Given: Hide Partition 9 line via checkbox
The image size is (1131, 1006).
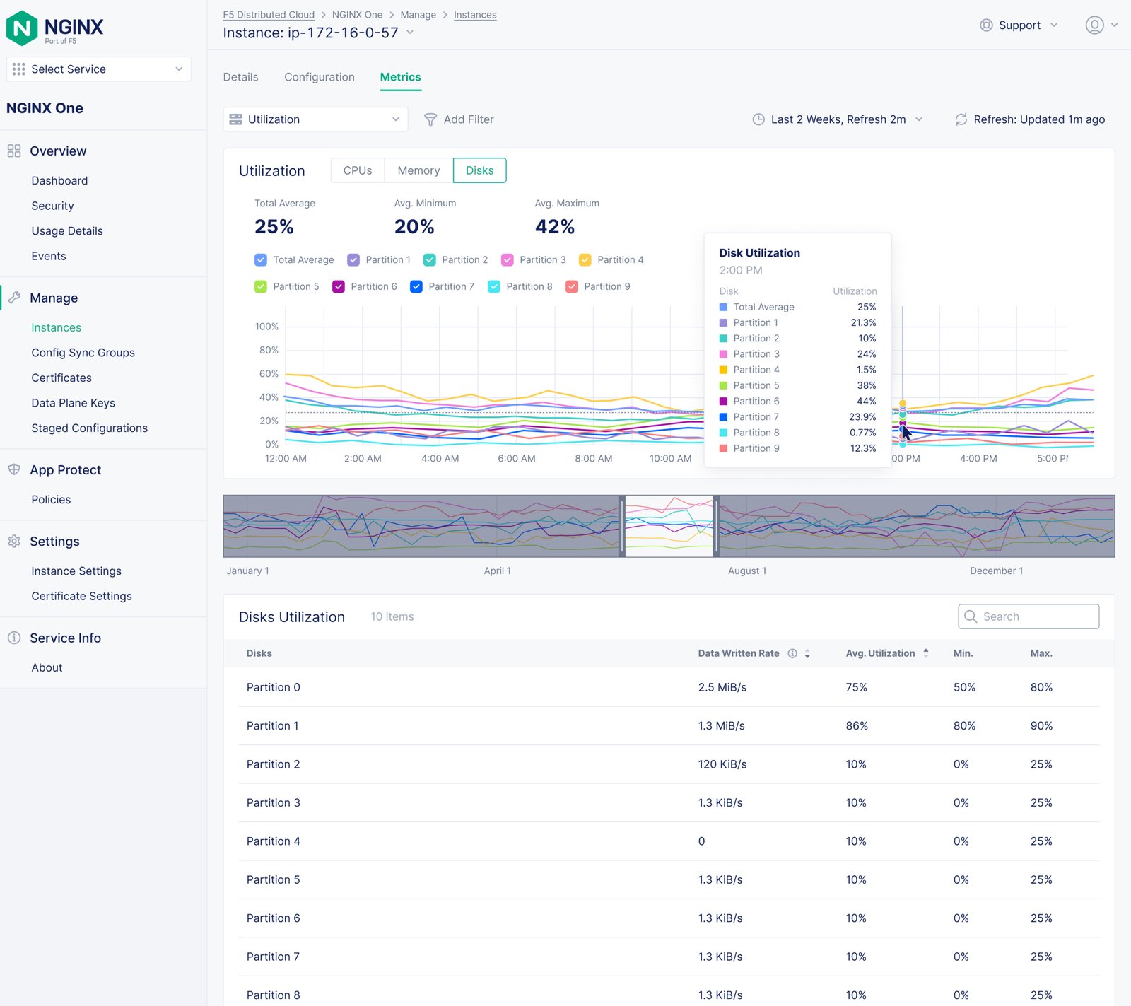Looking at the screenshot, I should (572, 286).
